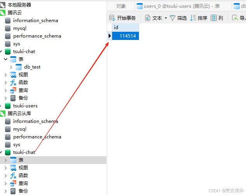Click the 列 columns button
Screen dimensions: 246x195
click(217, 18)
